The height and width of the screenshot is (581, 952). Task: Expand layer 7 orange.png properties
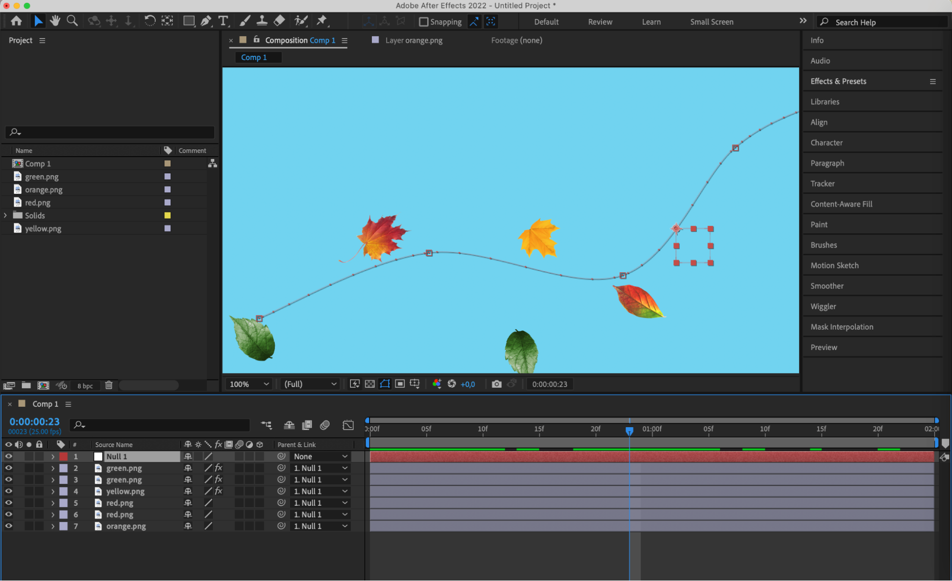click(53, 526)
